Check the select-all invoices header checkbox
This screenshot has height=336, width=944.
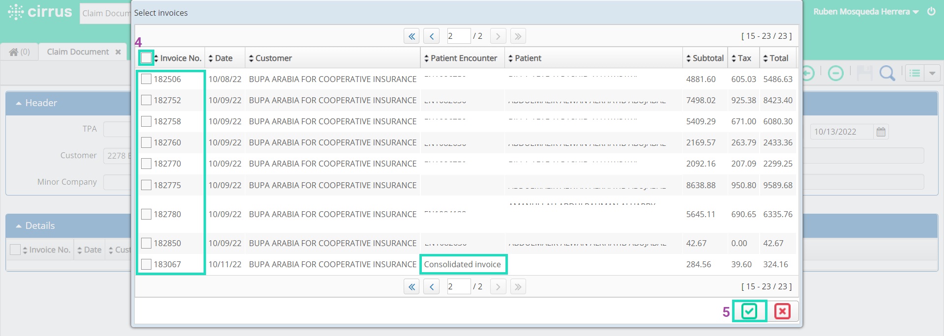(x=146, y=58)
